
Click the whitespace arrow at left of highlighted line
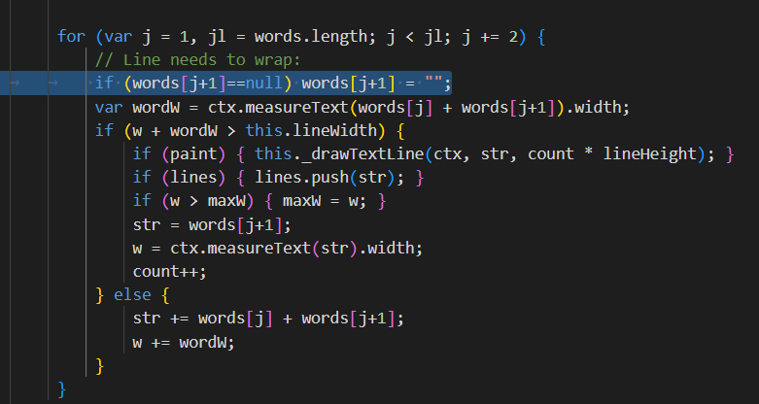(14, 84)
